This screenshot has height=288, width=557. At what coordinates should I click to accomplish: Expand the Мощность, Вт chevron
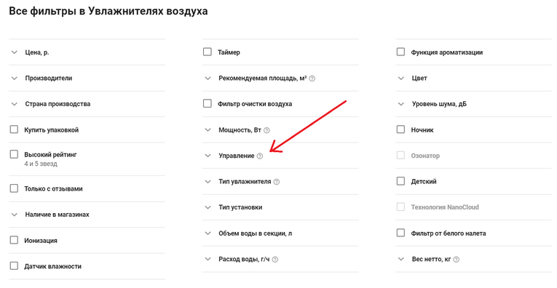coord(208,129)
